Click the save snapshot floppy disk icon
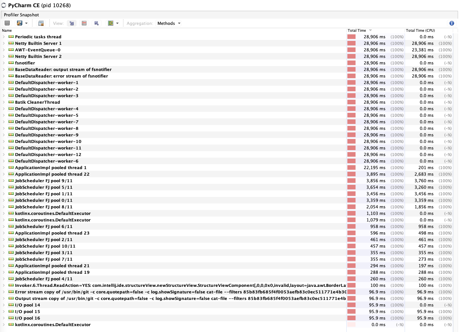459x332 pixels. (7, 23)
